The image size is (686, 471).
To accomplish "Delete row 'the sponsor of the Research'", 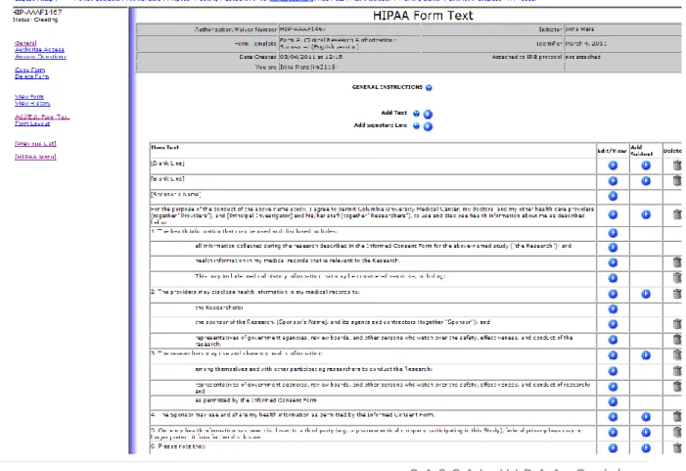I will pos(677,324).
